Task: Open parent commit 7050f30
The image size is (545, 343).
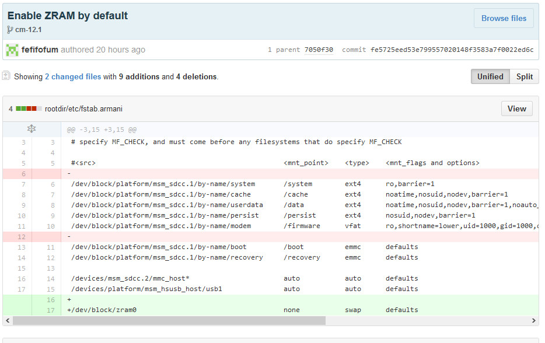Action: pos(319,50)
